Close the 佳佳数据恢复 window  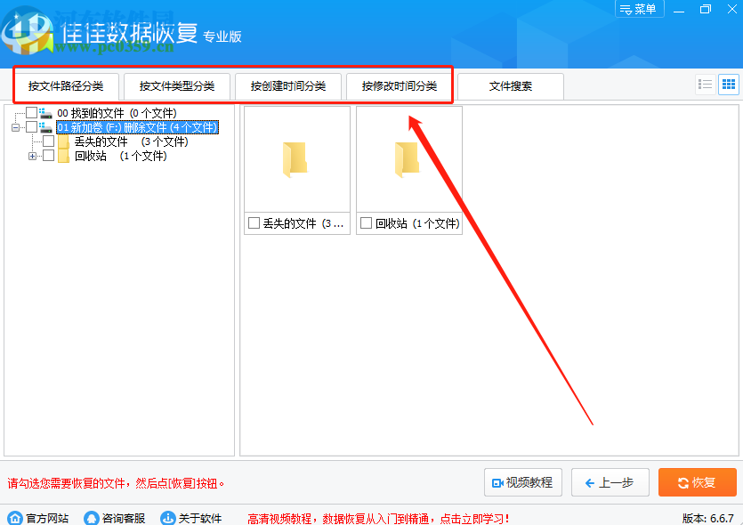(x=731, y=9)
